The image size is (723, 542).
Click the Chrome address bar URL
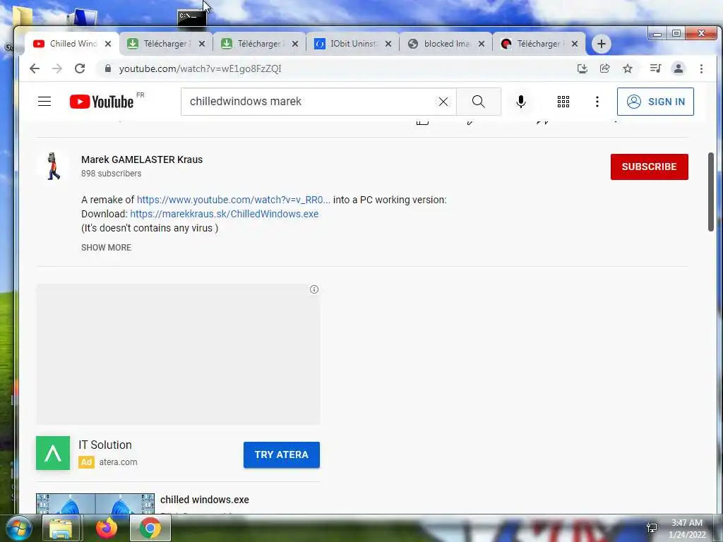point(200,68)
